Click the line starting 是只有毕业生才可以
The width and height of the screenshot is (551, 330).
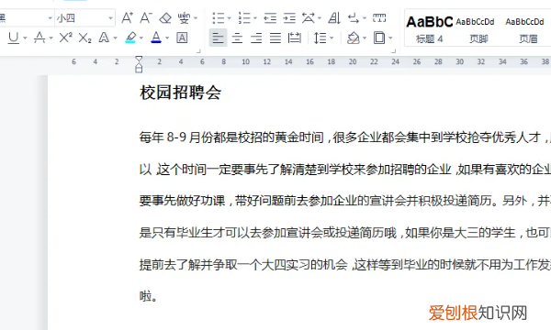(x=345, y=233)
